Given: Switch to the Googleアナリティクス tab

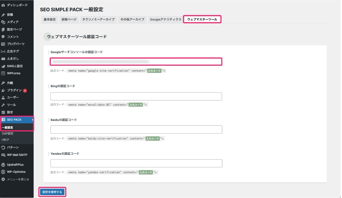Looking at the screenshot, I should (165, 19).
